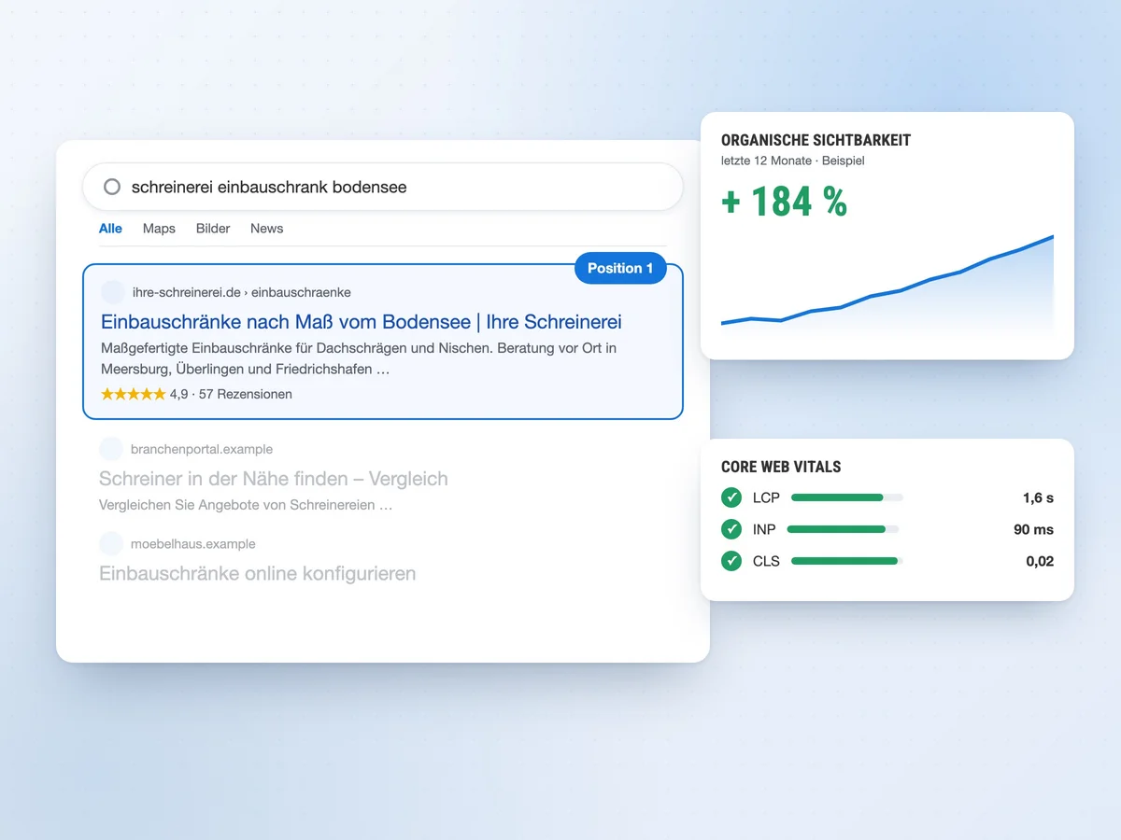Open the News tab
1121x840 pixels.
click(266, 229)
